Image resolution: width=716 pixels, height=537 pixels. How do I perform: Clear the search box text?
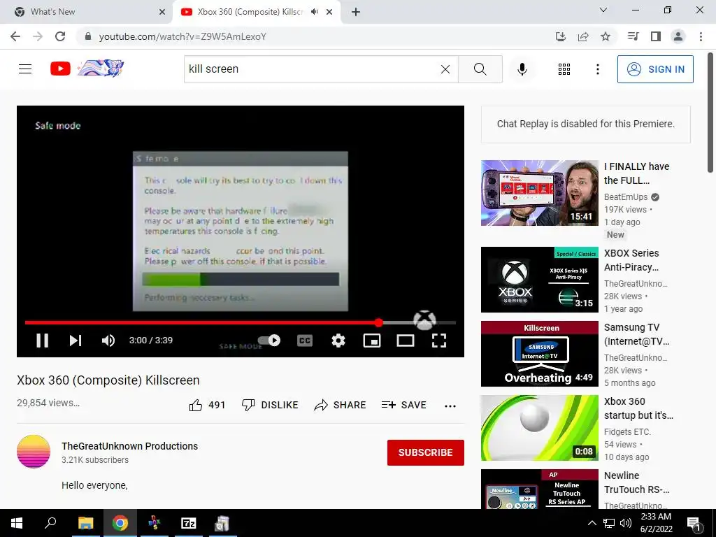445,69
